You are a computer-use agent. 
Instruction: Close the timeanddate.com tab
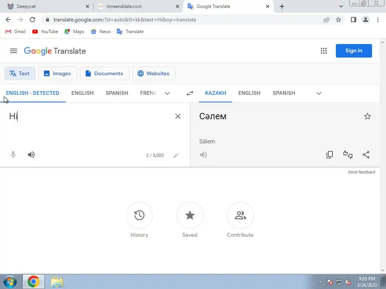pos(178,7)
